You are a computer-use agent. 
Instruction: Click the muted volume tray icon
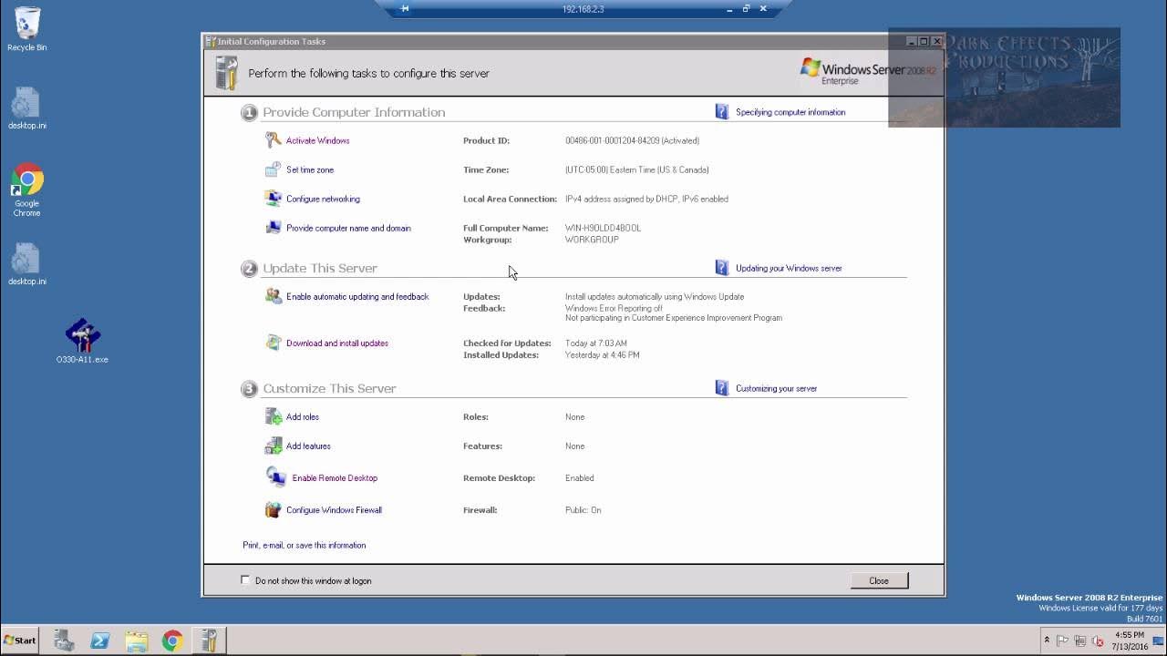(1098, 641)
